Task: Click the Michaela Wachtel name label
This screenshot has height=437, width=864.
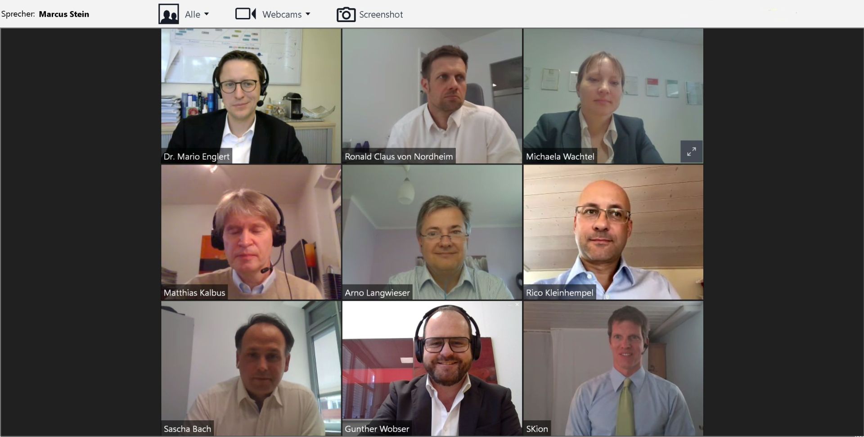Action: point(560,157)
